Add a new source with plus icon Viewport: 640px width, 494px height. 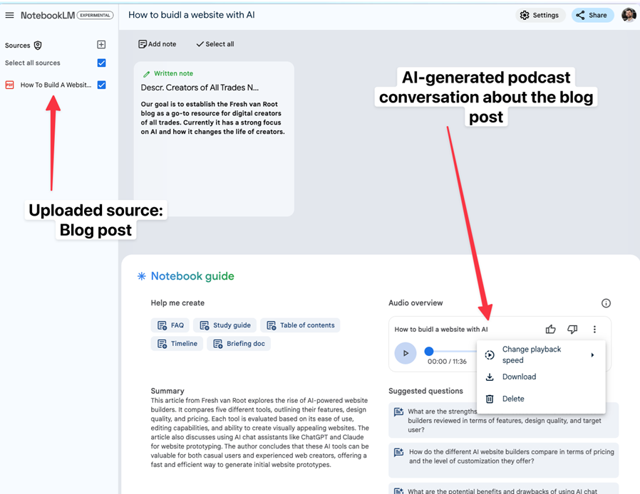pos(101,44)
